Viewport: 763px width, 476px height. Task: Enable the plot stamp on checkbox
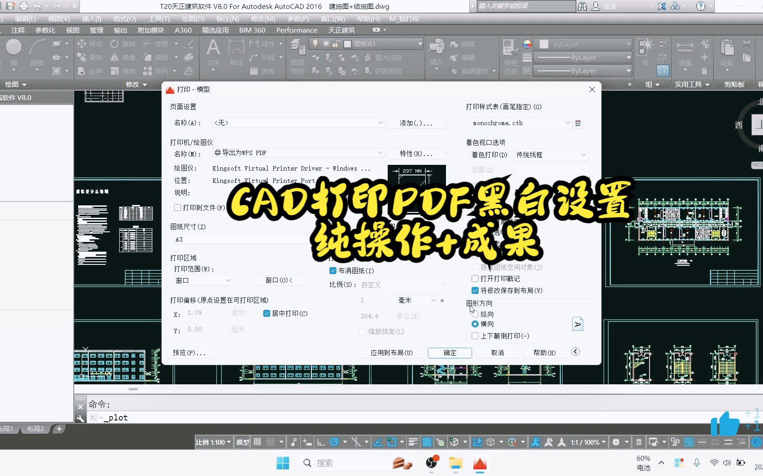coord(475,279)
